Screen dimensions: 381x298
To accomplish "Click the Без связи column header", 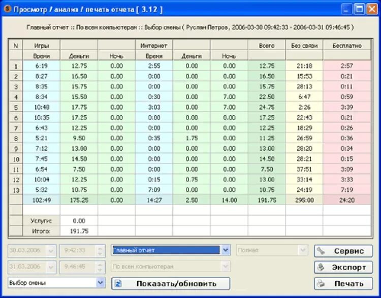I will coord(304,45).
